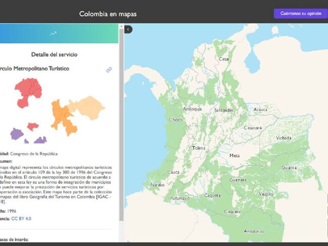Select Vichada department on the map
Image resolution: width=328 pixels, height=246 pixels.
pyautogui.click(x=283, y=138)
